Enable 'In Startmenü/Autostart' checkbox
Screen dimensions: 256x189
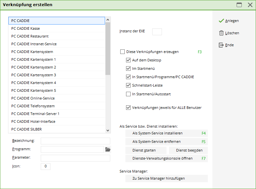pos(128,94)
